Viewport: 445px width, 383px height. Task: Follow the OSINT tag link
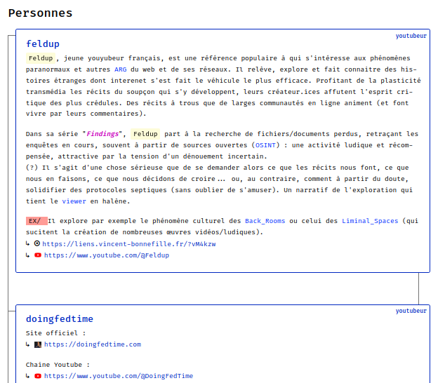click(265, 145)
